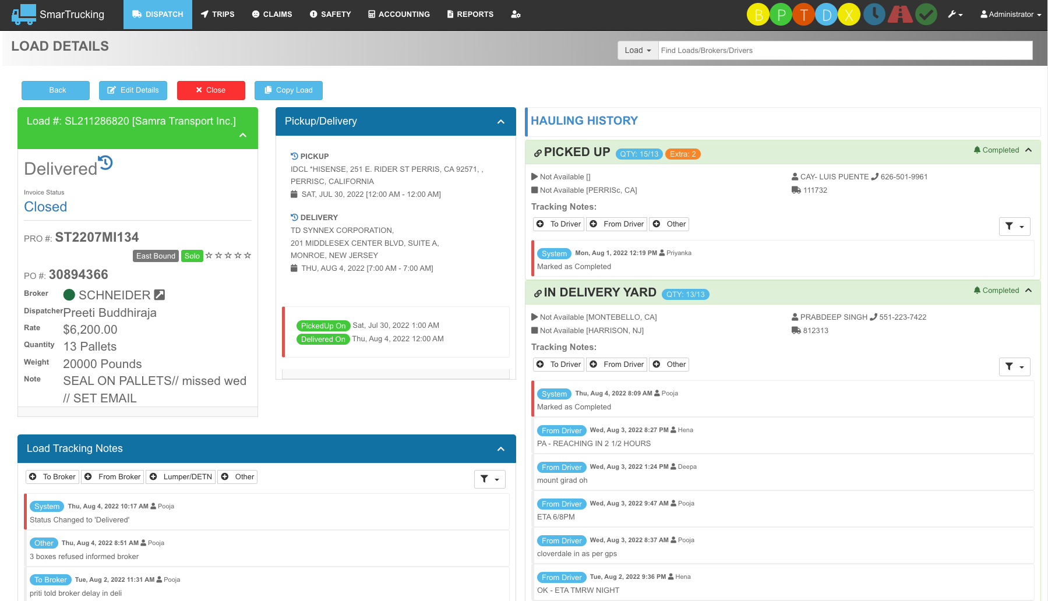Image resolution: width=1048 pixels, height=601 pixels.
Task: Click the first rating star
Action: pos(209,256)
